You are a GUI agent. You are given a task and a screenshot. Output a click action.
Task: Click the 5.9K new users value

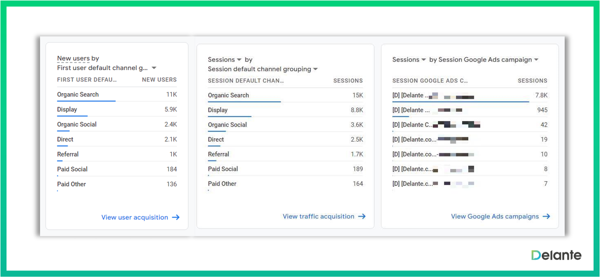[171, 109]
